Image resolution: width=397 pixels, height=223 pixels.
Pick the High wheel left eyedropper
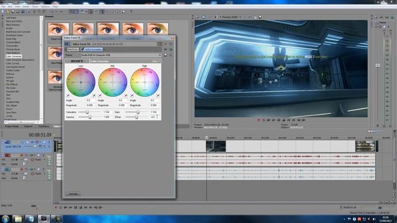[x=132, y=96]
